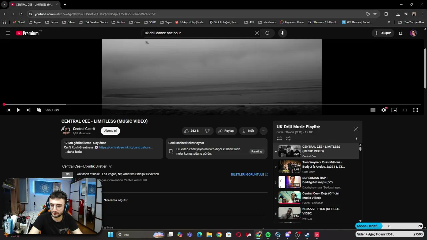Bookmark this page with star icon
427x240 pixels.
[375, 14]
